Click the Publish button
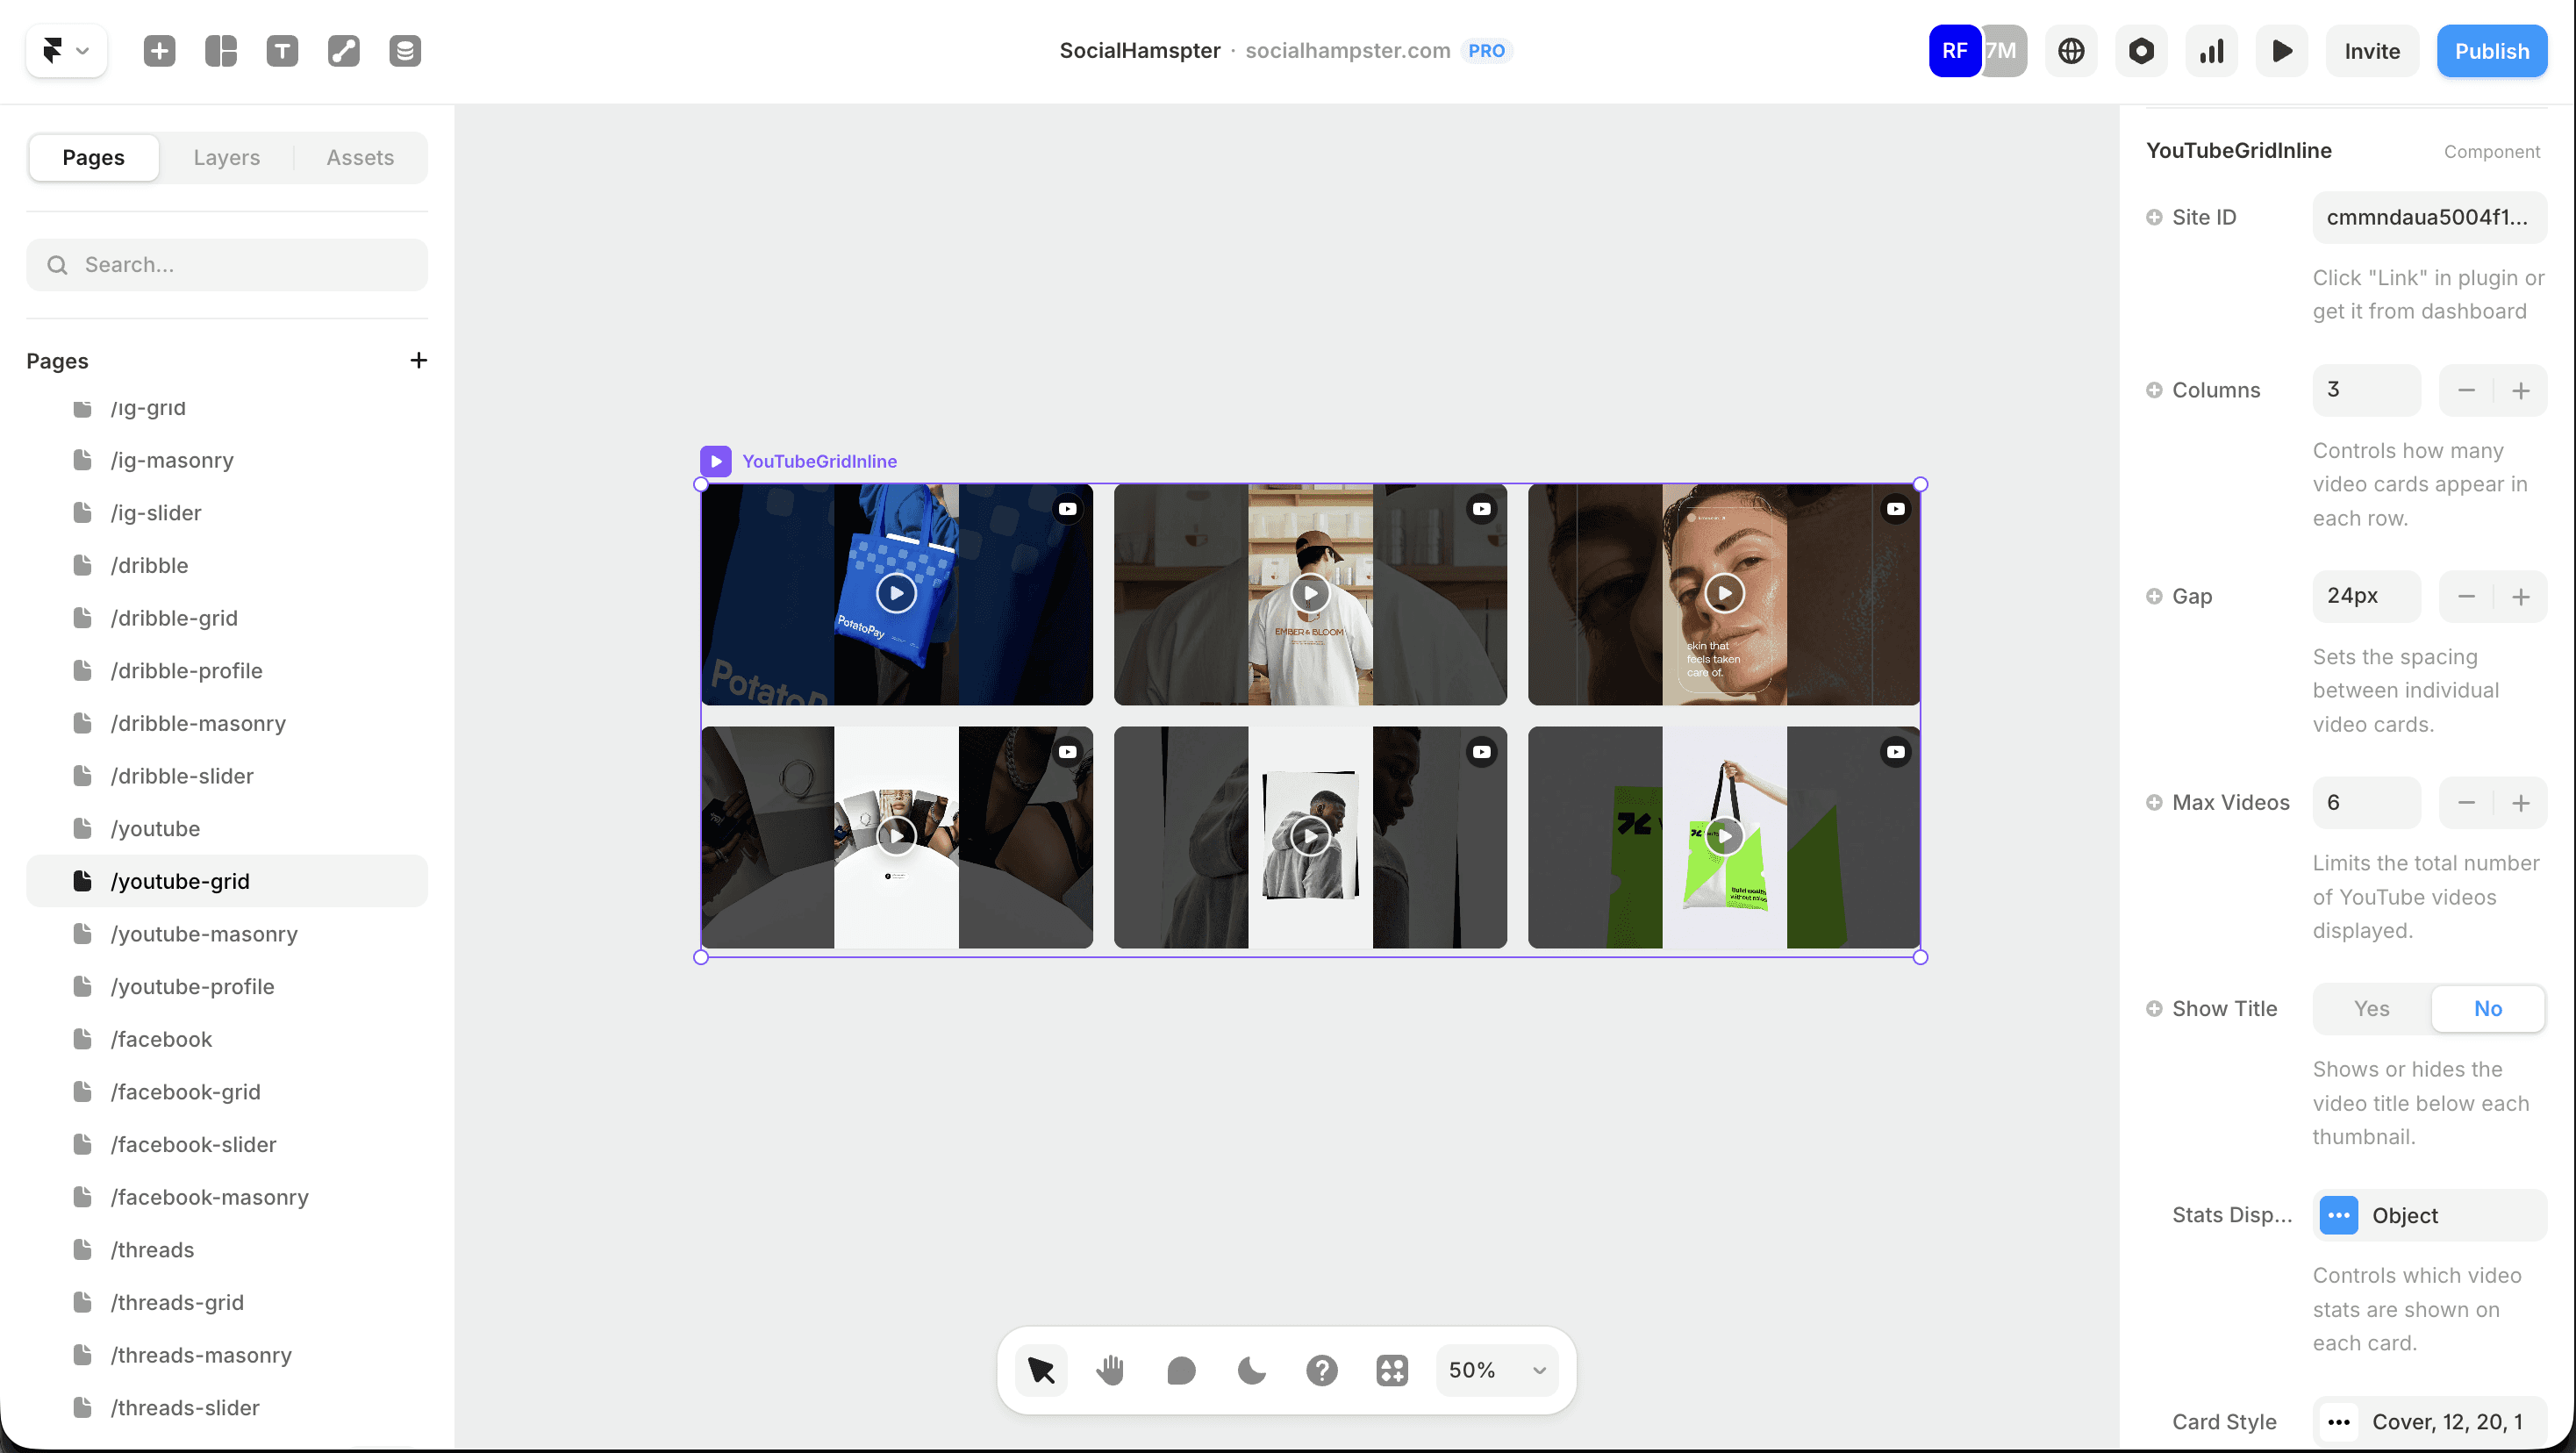The width and height of the screenshot is (2576, 1453). click(x=2491, y=51)
